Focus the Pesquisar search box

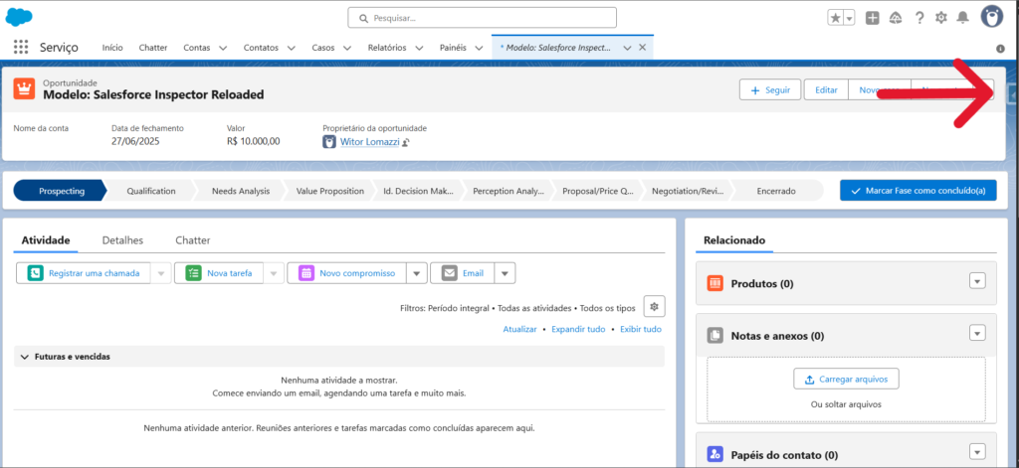483,18
